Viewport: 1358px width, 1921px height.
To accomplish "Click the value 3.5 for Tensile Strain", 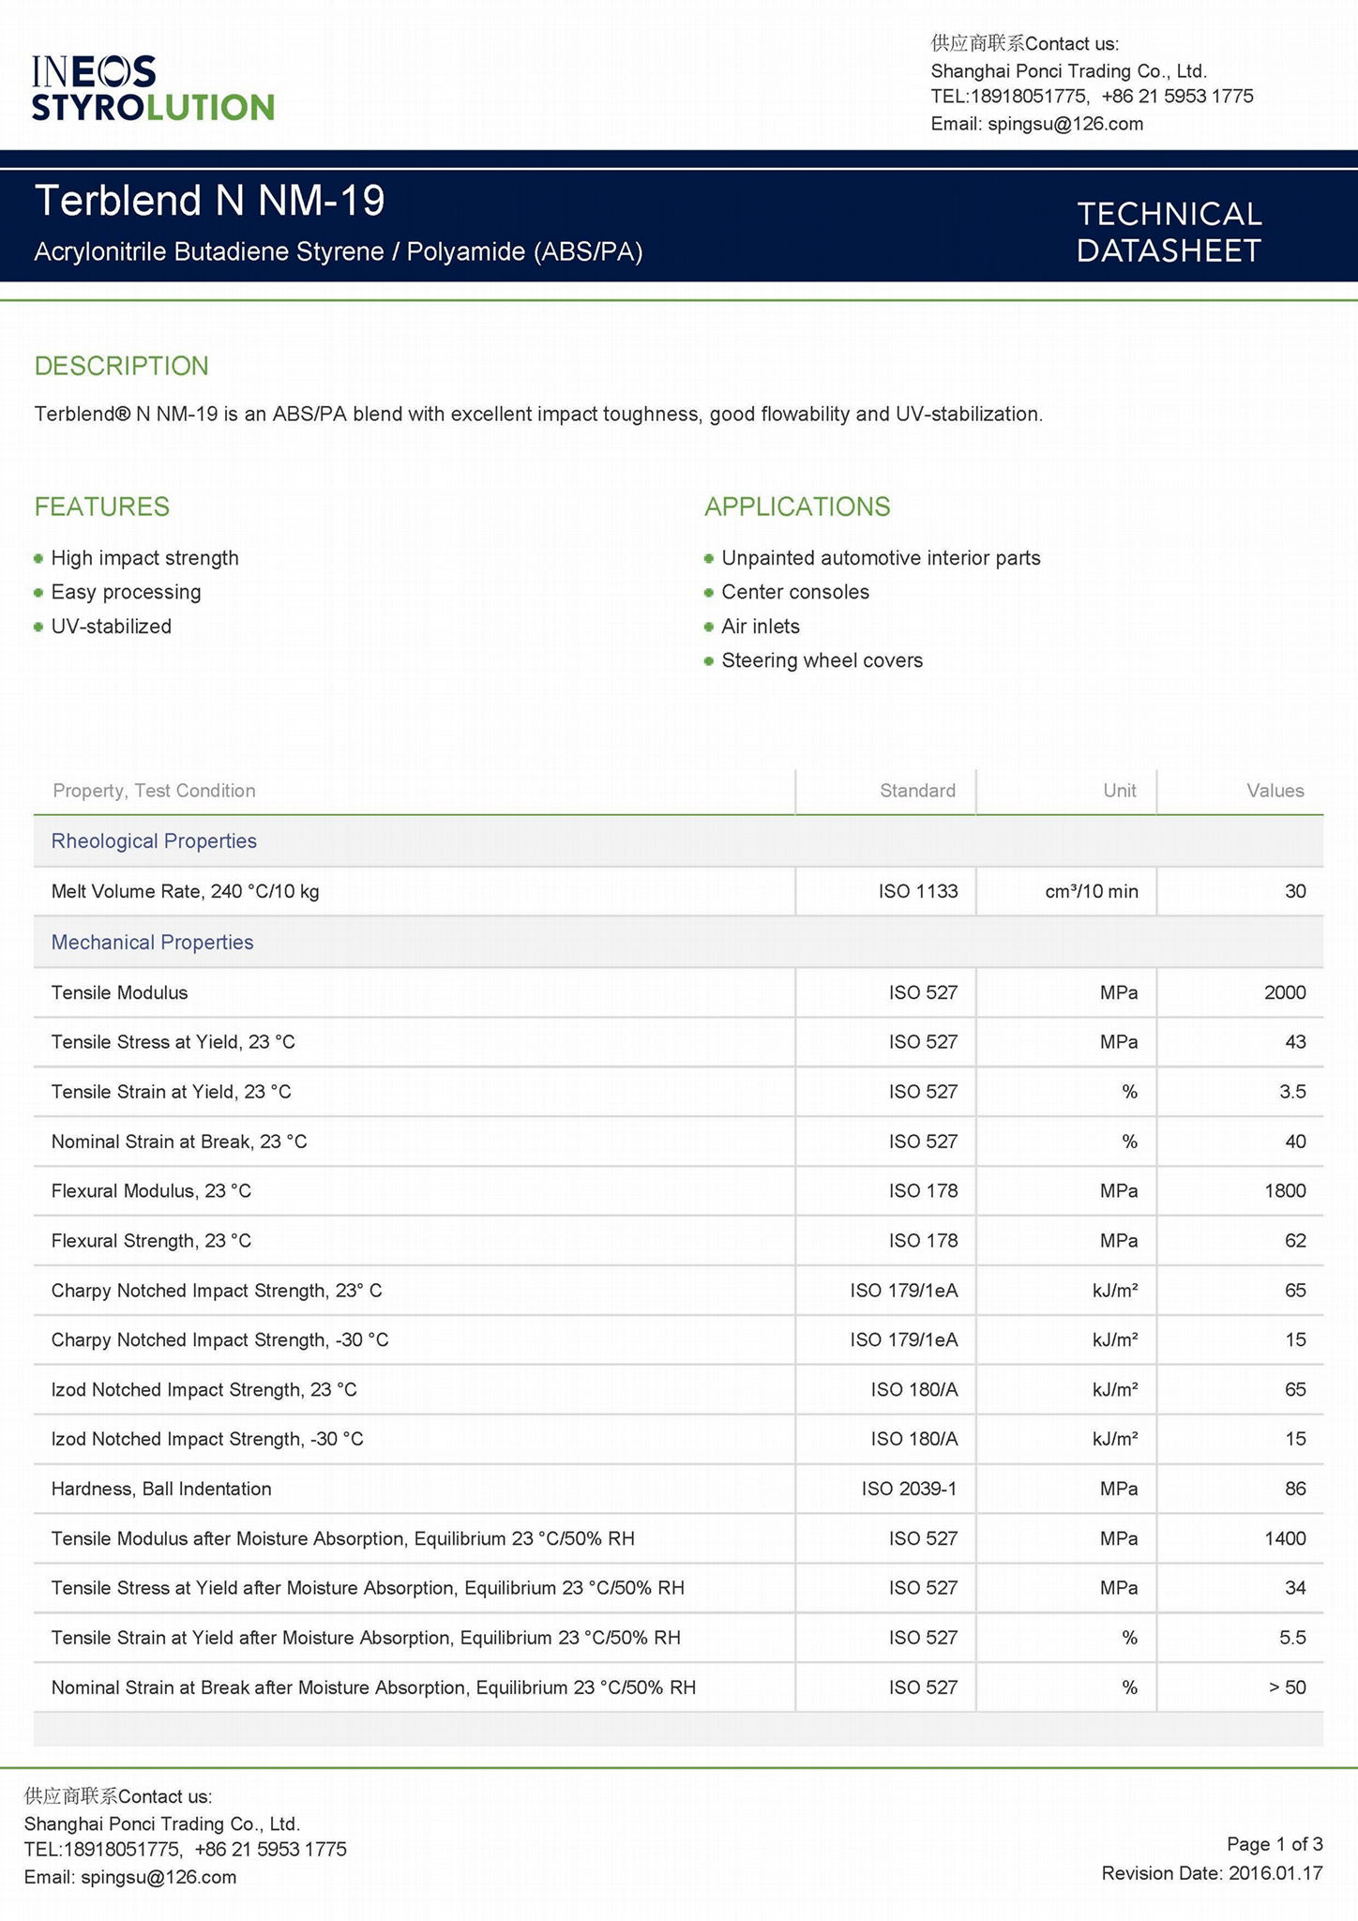I will [1292, 1092].
